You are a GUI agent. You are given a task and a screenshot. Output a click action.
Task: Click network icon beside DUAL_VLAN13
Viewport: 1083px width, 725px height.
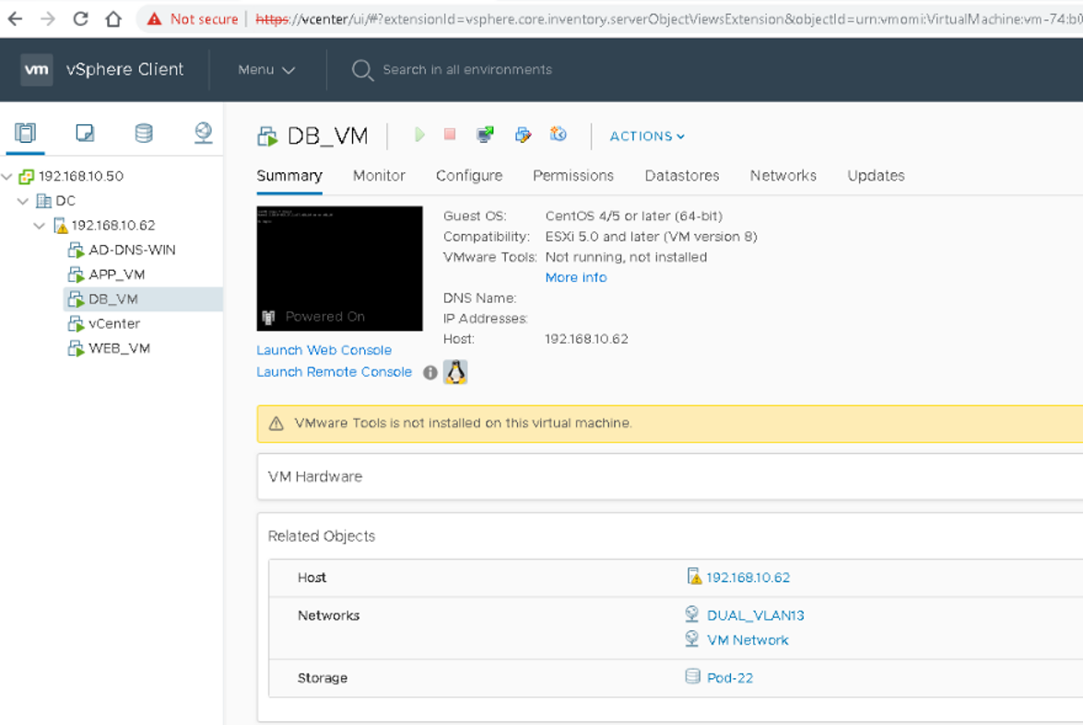pos(691,614)
